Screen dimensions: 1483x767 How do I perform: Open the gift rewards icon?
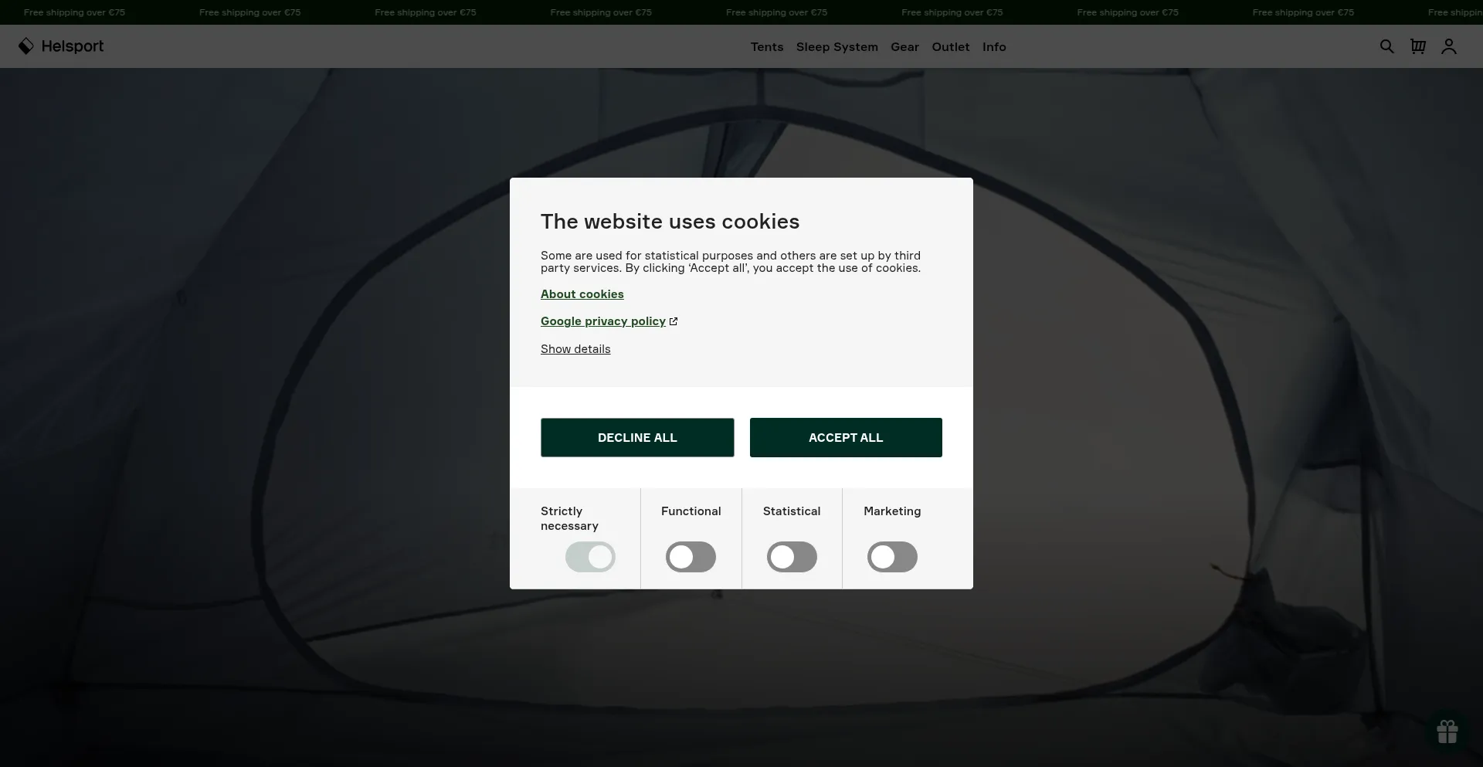[x=1447, y=731]
